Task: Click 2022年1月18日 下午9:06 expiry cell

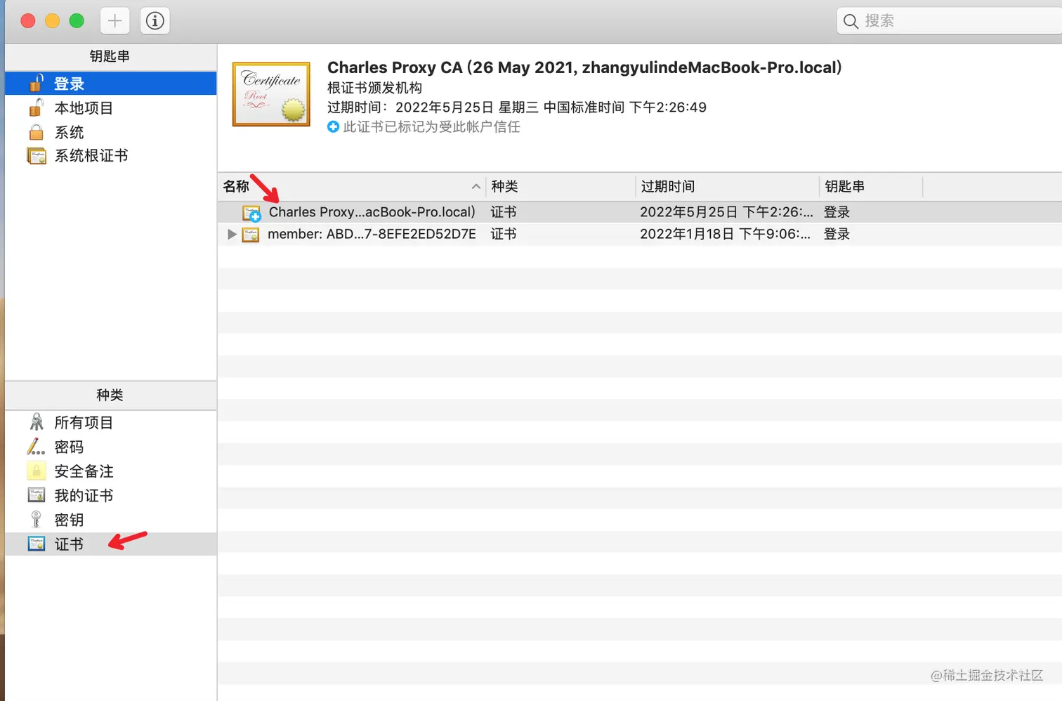Action: 725,234
